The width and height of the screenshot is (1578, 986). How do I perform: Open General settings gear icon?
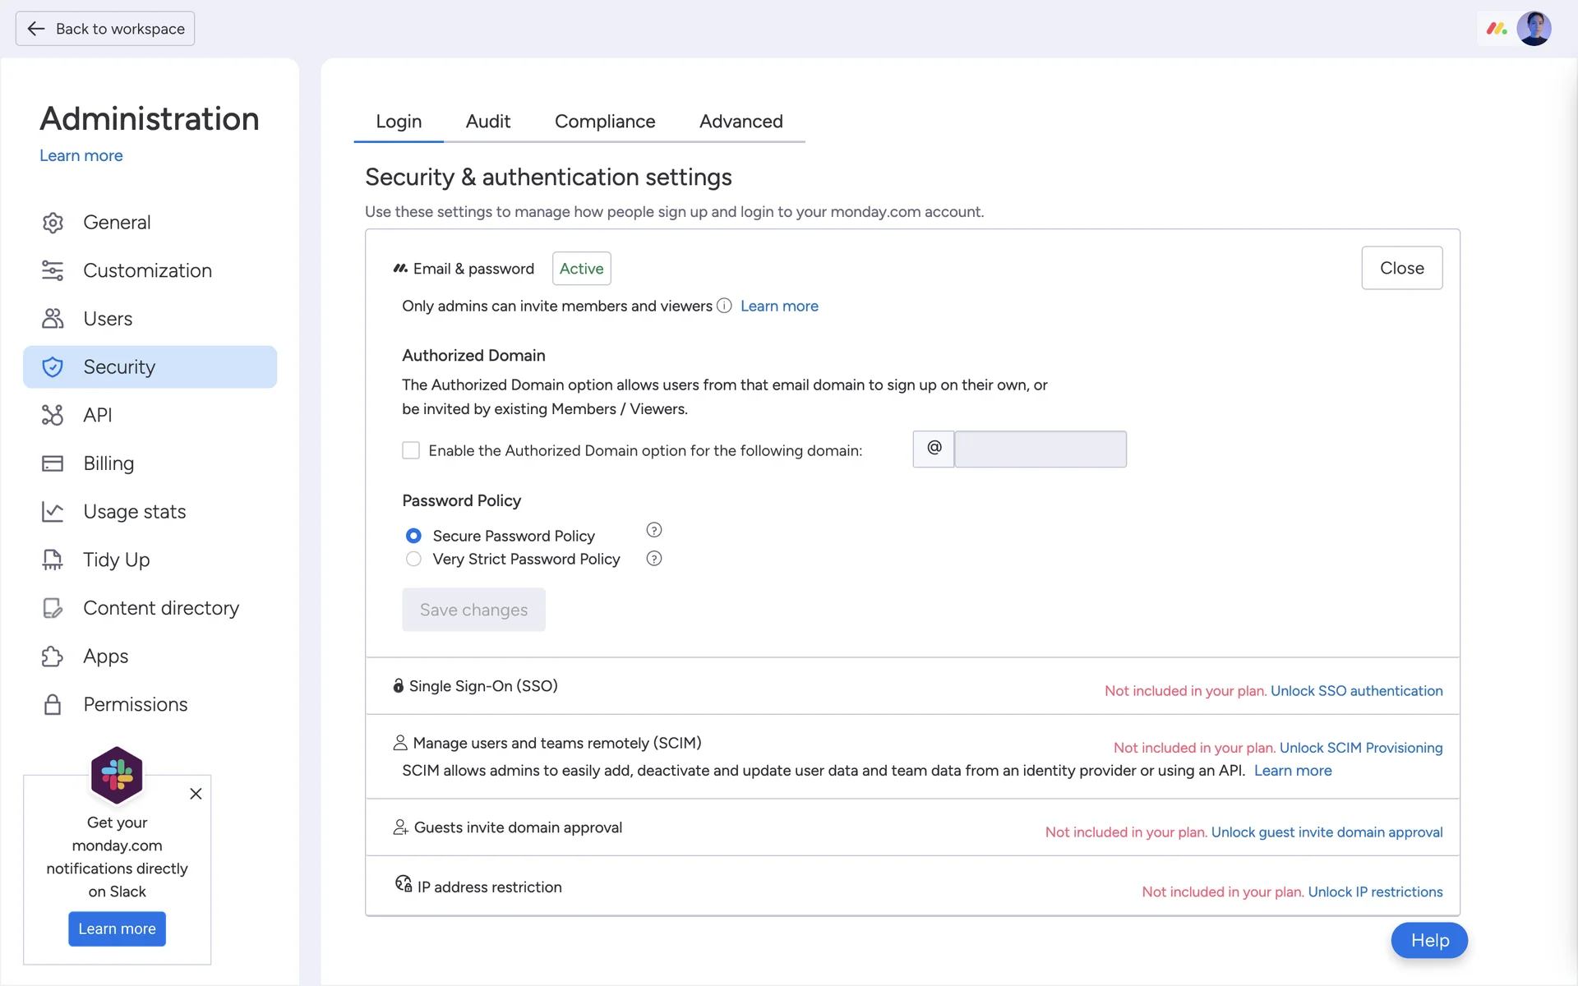[x=53, y=223]
